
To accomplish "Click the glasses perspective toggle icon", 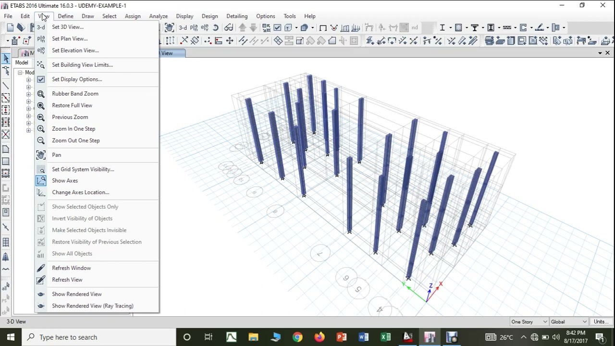I will point(229,27).
